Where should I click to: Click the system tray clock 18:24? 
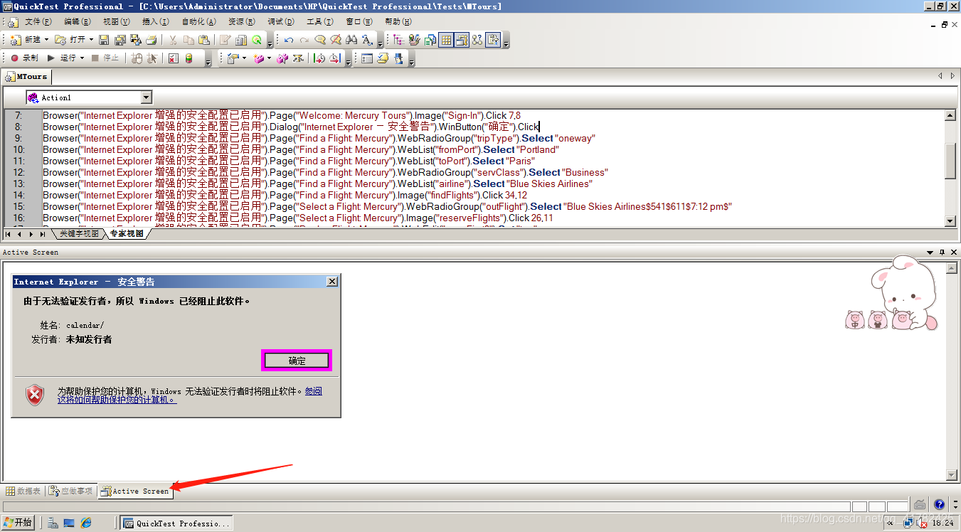[943, 523]
